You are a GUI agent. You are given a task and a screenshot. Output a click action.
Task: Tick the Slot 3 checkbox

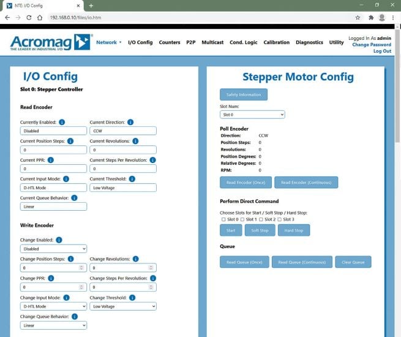(280, 219)
